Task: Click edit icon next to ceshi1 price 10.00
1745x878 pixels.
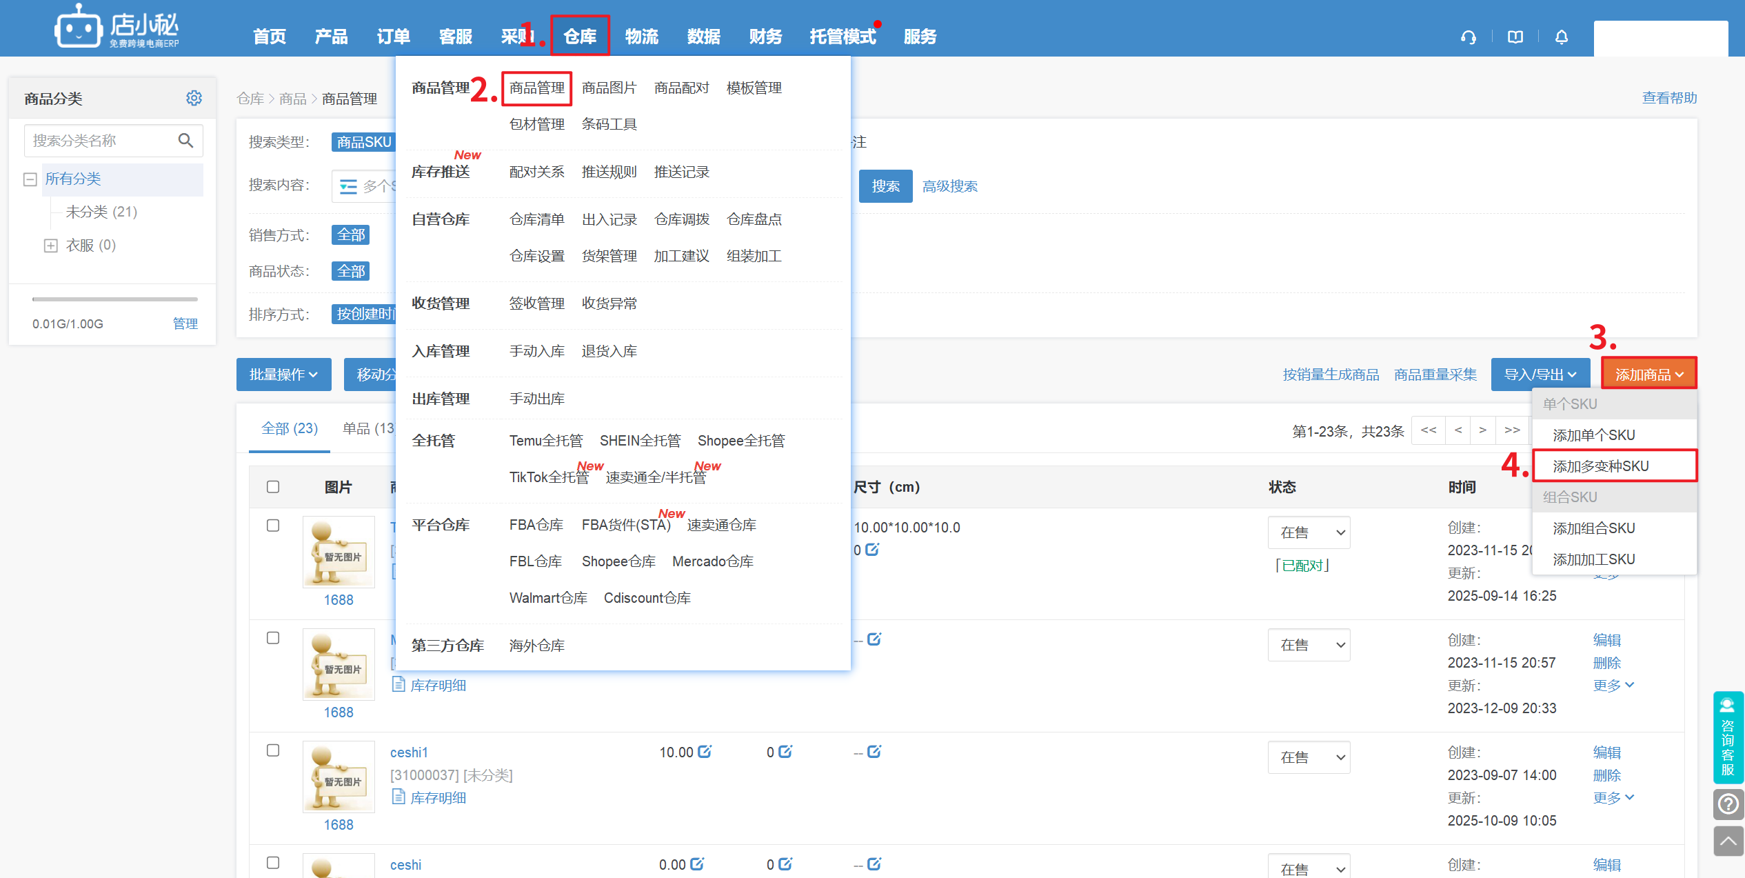Action: 705,751
